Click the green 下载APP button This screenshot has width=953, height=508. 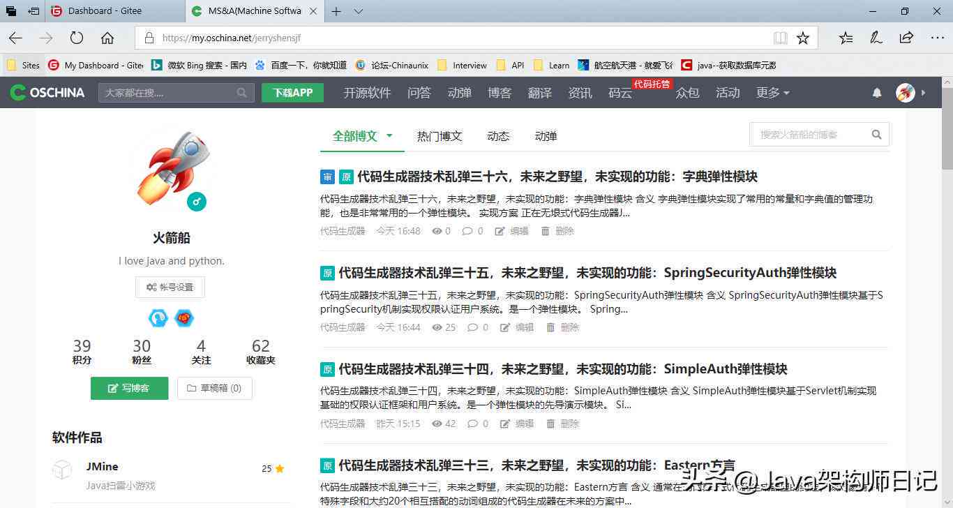292,92
